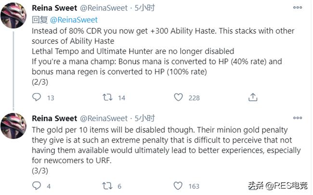This screenshot has height=195, width=313.
Task: Open second tweet's 5小时 timestamp
Action: point(143,118)
